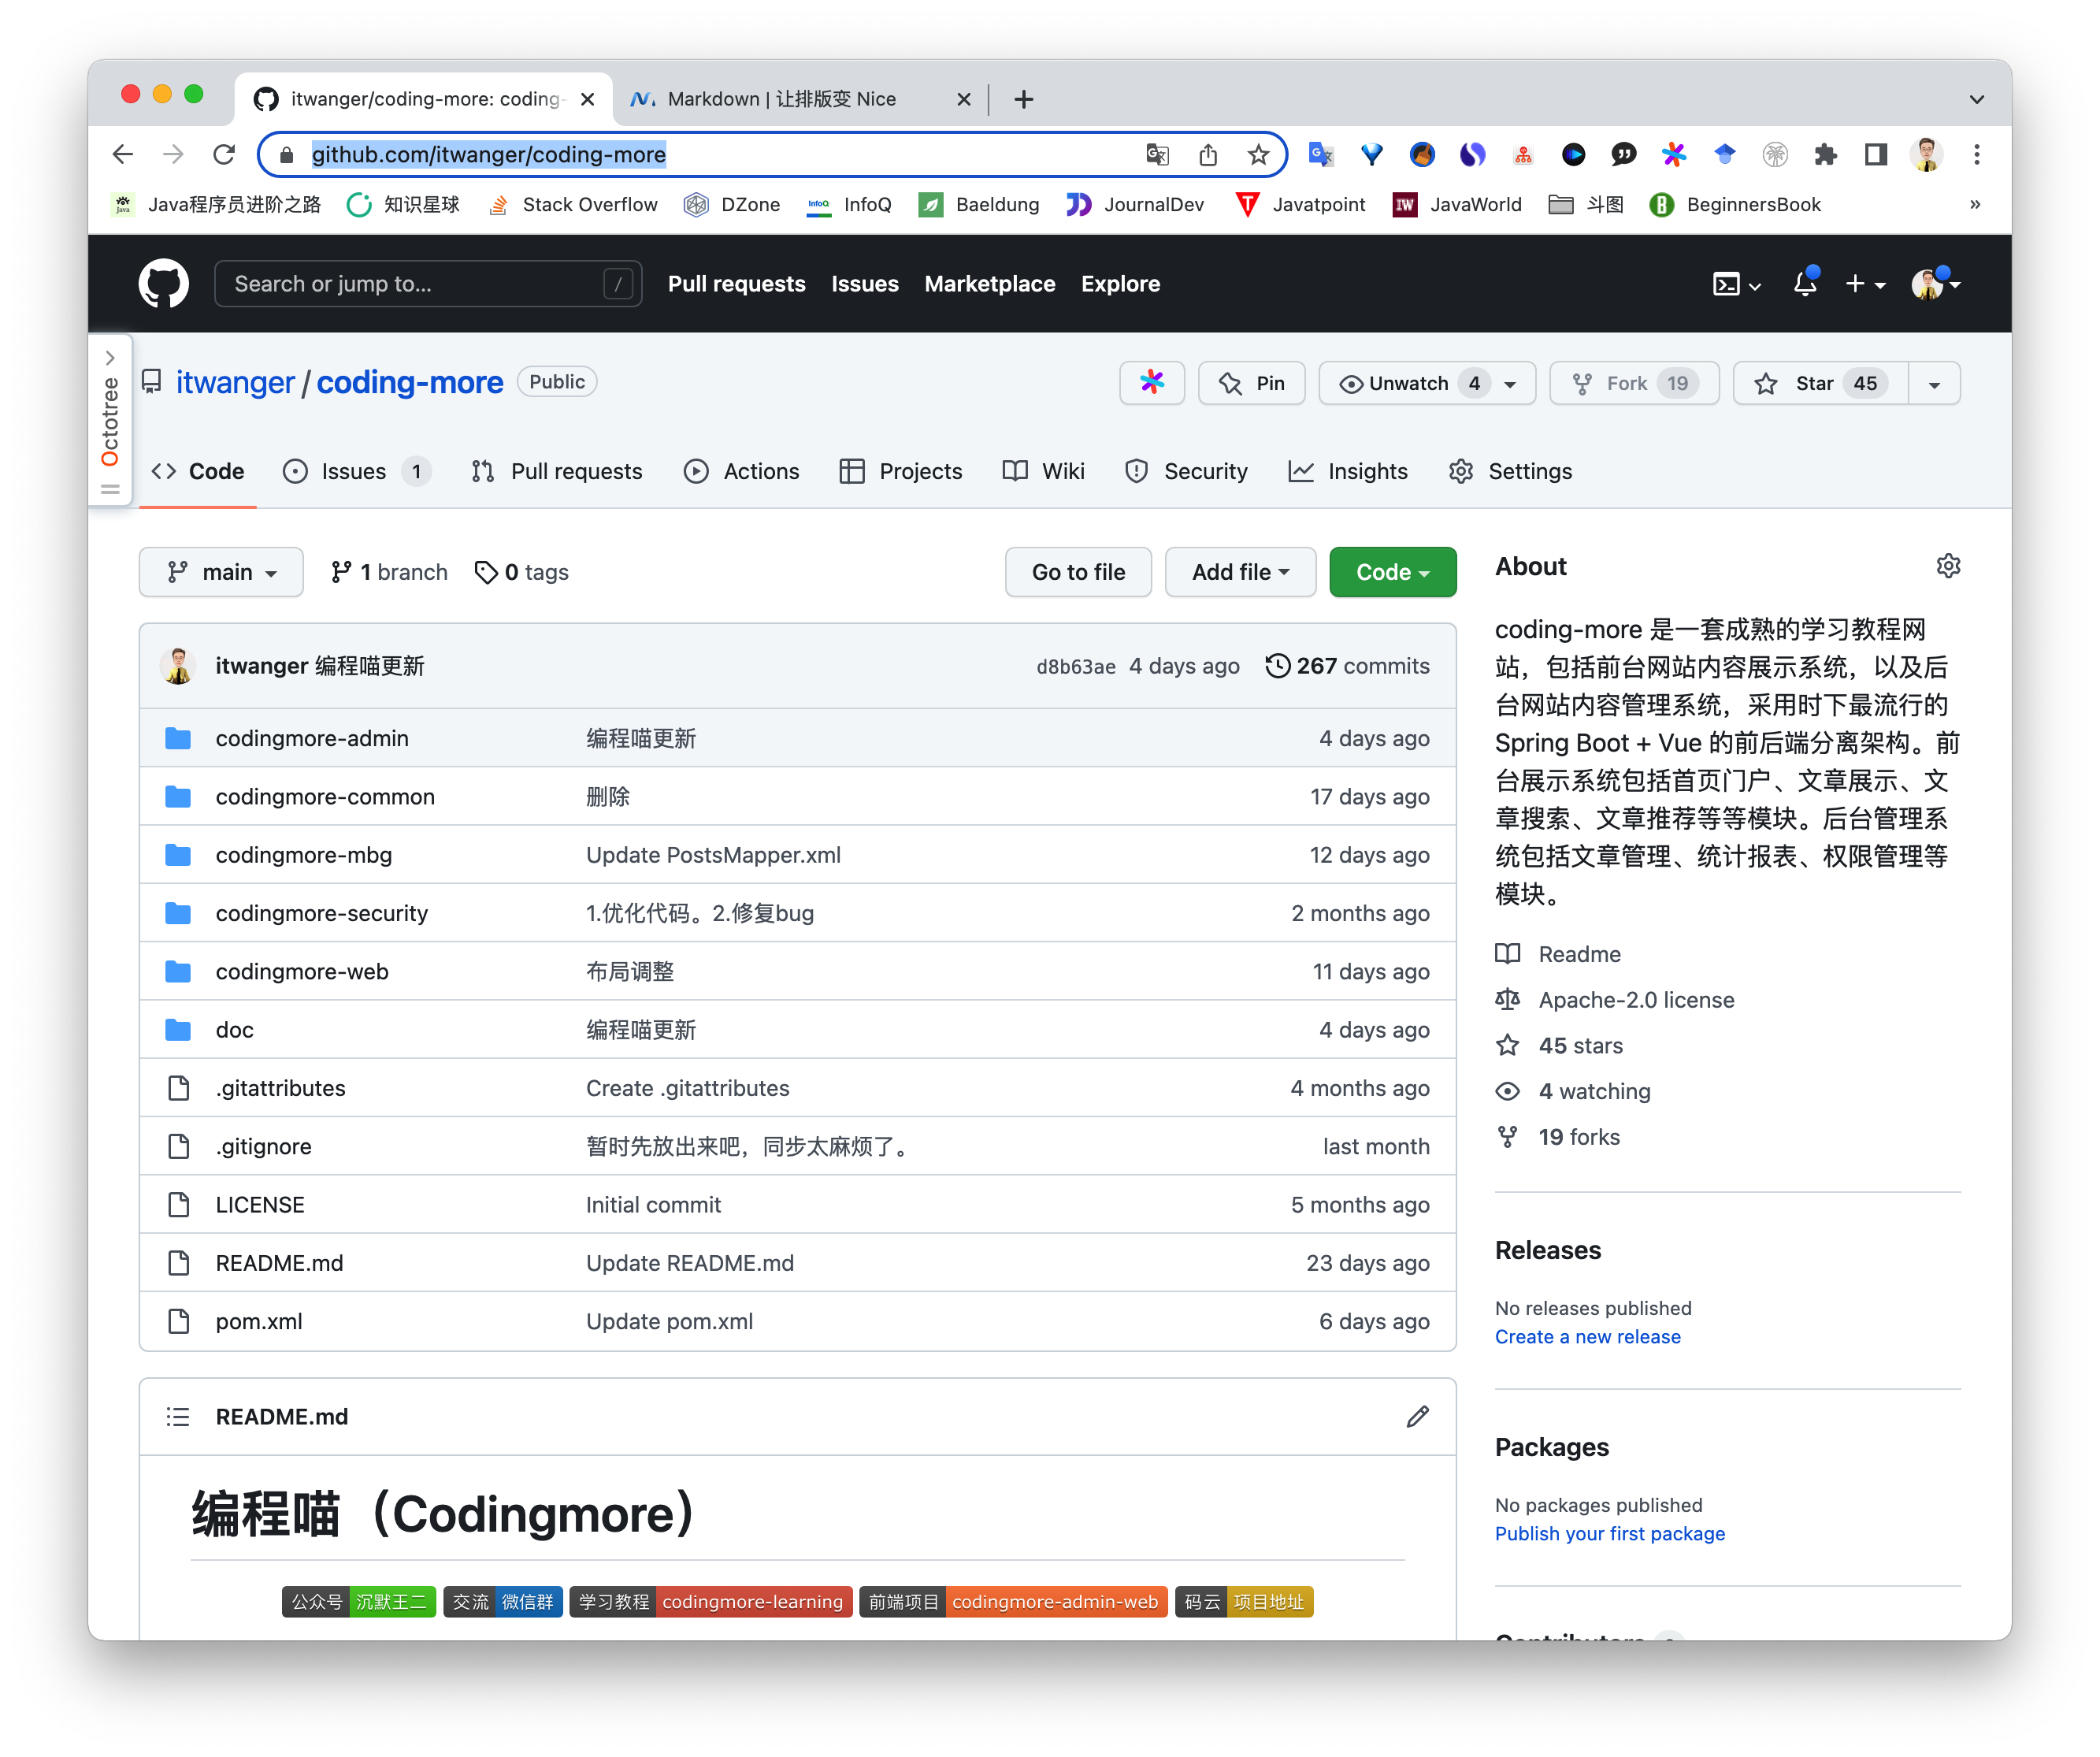The width and height of the screenshot is (2100, 1757).
Task: Edit README.md with the pencil icon
Action: (1417, 1416)
